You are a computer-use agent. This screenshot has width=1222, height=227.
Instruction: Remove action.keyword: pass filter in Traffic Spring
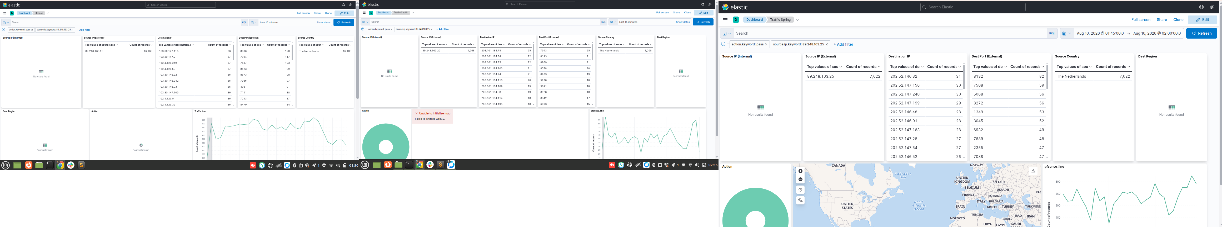[x=766, y=44]
